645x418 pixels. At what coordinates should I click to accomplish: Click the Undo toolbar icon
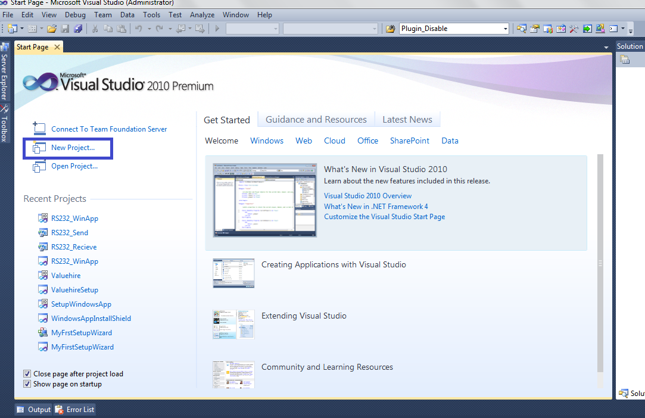coord(138,28)
